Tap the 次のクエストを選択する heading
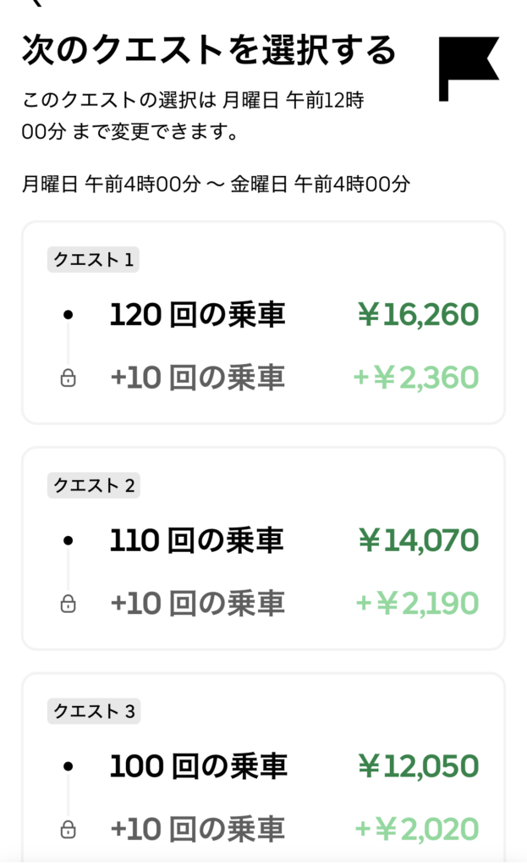The width and height of the screenshot is (527, 867). (208, 52)
